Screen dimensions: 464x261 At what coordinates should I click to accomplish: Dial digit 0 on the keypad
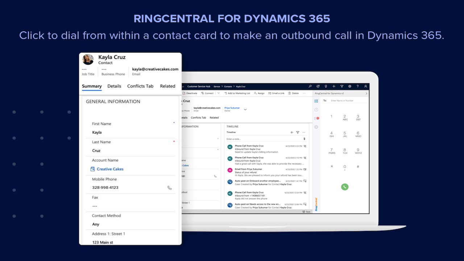[x=345, y=167]
